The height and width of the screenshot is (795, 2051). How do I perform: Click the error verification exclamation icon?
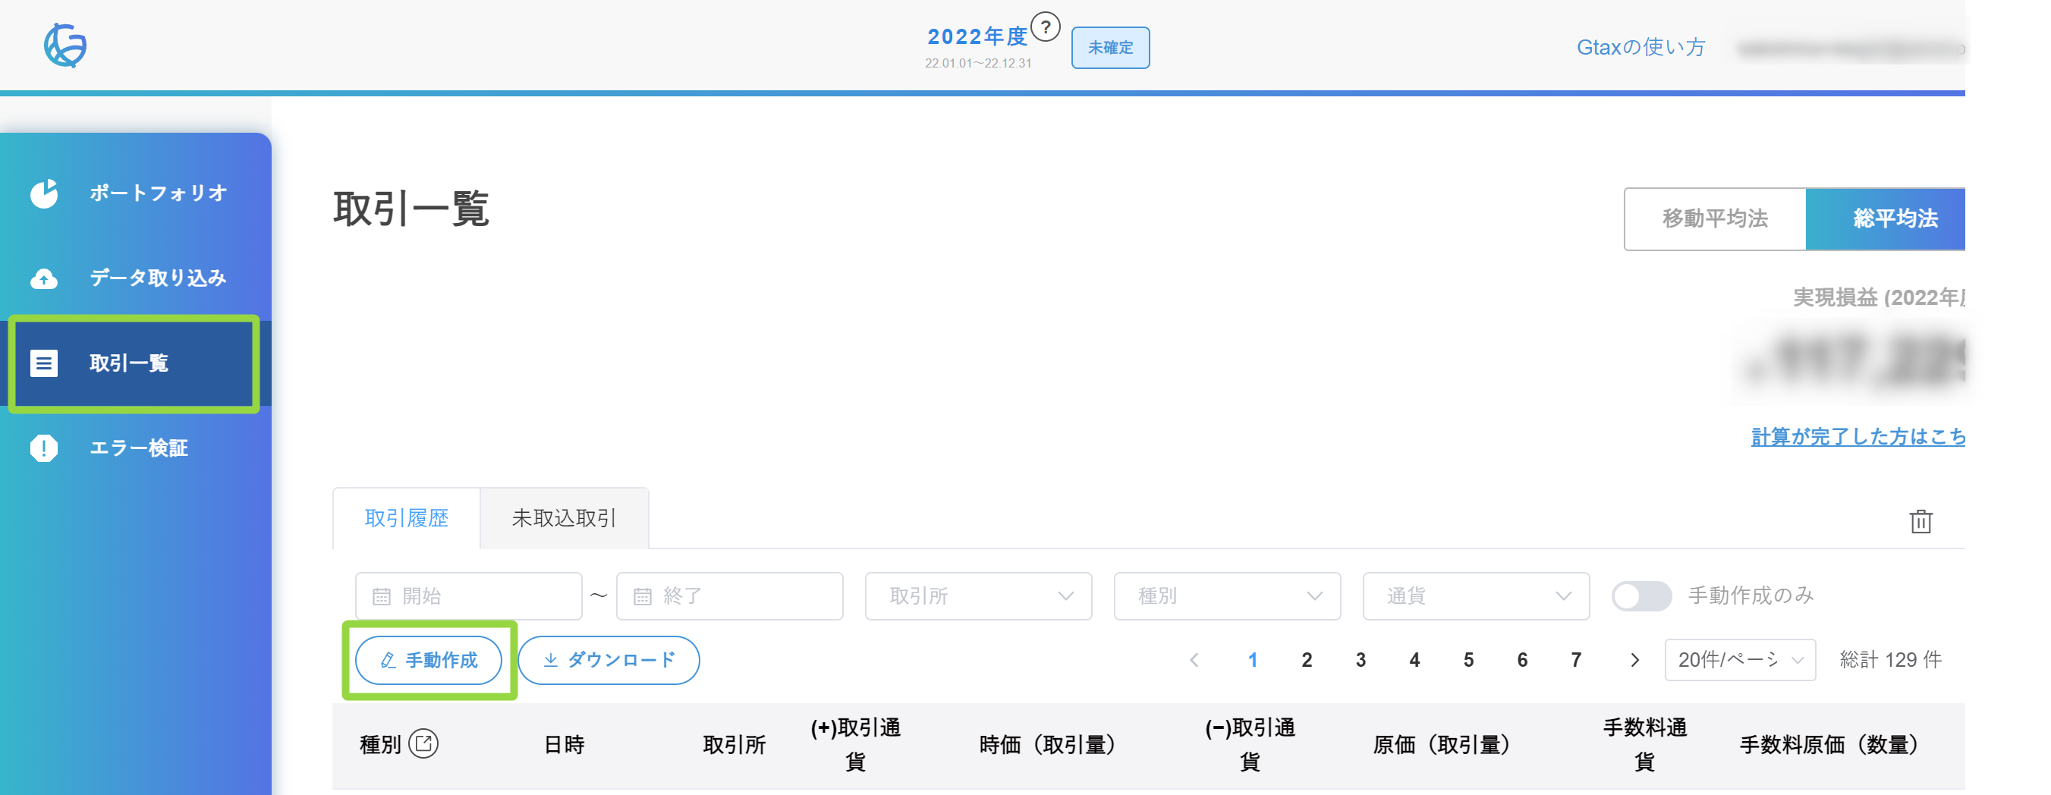point(44,448)
